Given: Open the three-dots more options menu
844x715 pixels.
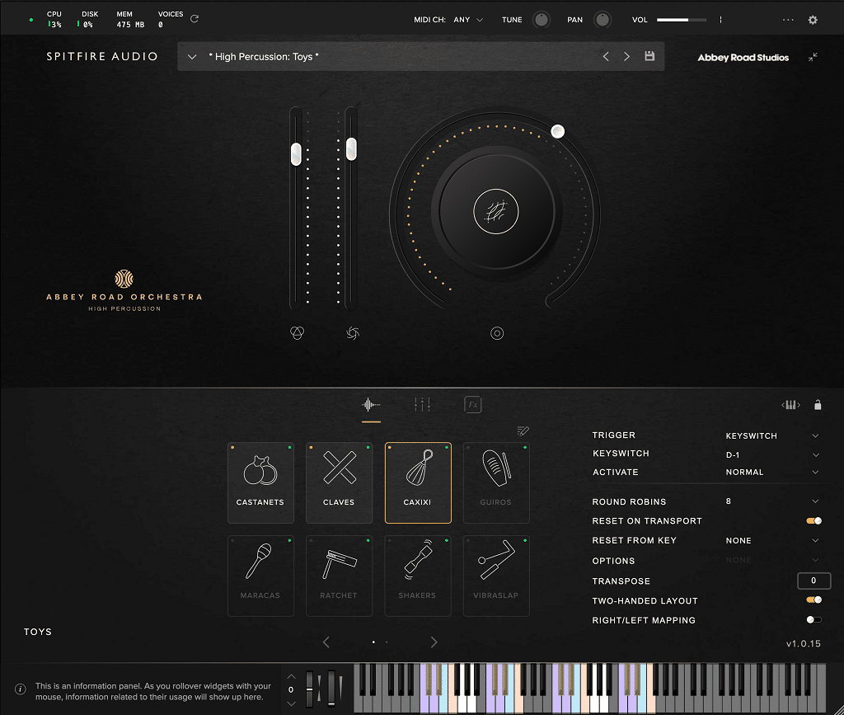Looking at the screenshot, I should coord(788,20).
